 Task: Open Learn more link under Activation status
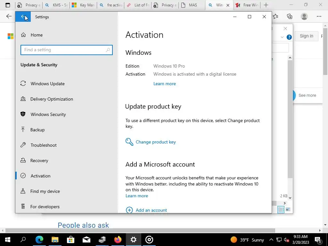164,84
